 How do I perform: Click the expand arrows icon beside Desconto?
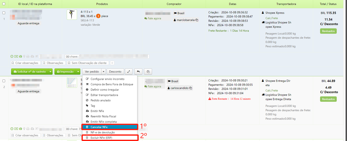[x=128, y=72]
